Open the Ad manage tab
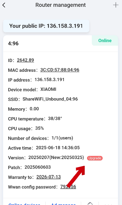 coord(63,204)
